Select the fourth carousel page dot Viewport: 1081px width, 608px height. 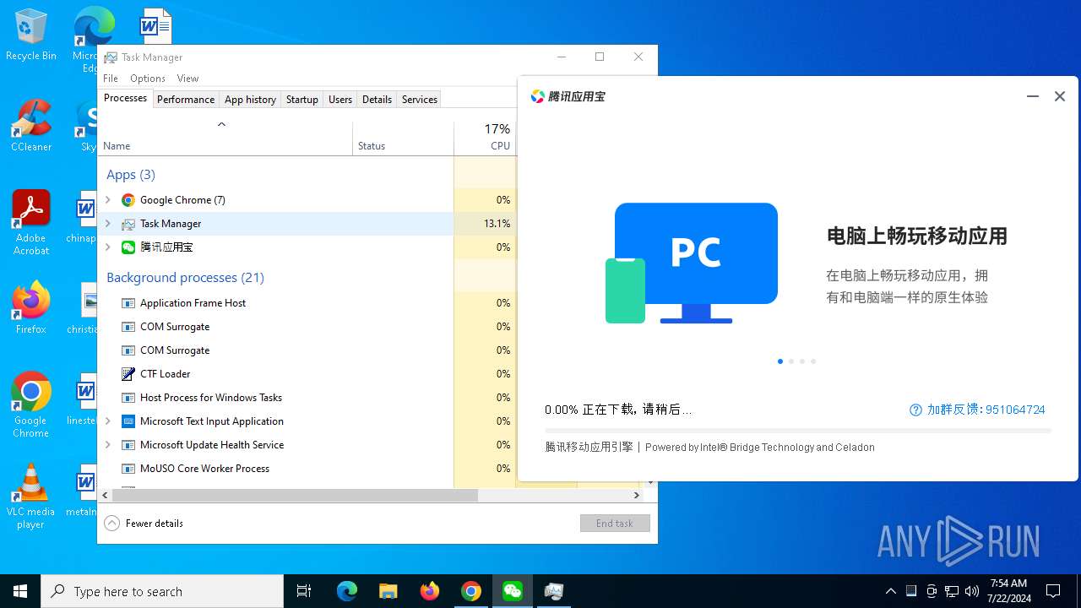pyautogui.click(x=813, y=361)
